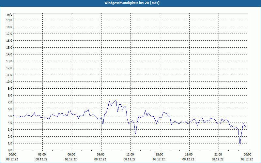The height and width of the screenshot is (163, 261).
Task: Click the 15:00 time axis label
Action: (160, 155)
